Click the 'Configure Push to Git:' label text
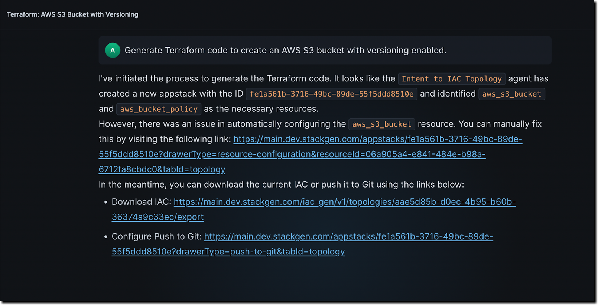The height and width of the screenshot is (305, 598). 157,236
